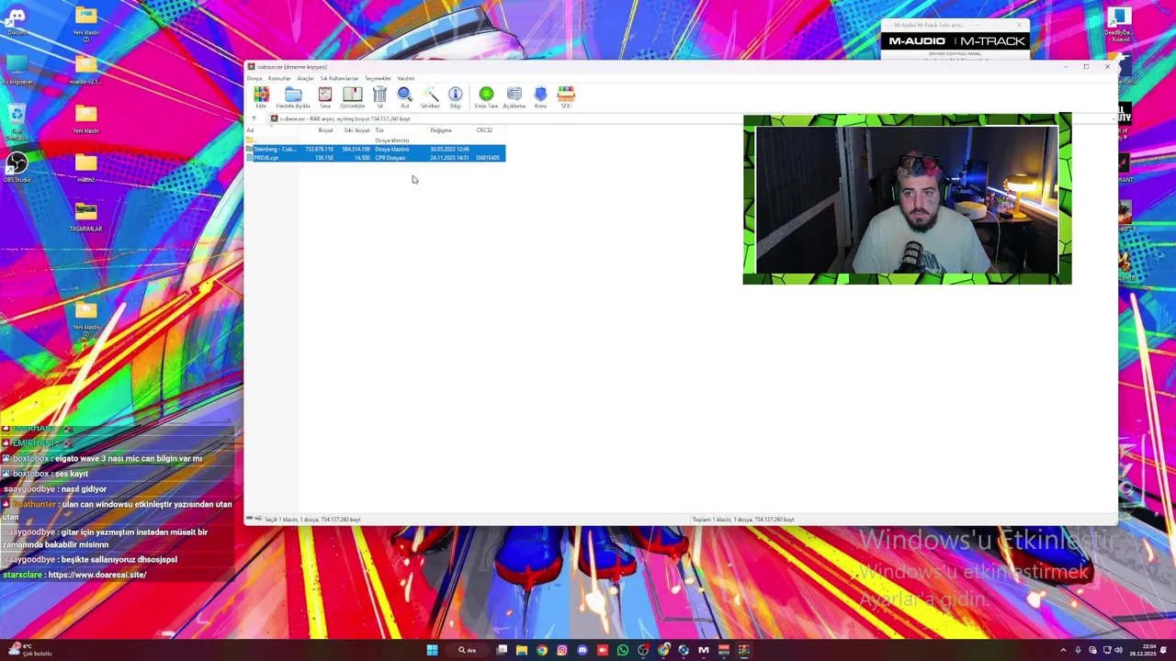Open the TASARIMLAR desktop folder

85,216
